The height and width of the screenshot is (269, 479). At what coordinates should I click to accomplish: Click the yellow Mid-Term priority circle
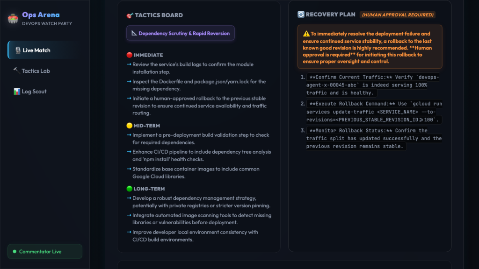click(130, 125)
